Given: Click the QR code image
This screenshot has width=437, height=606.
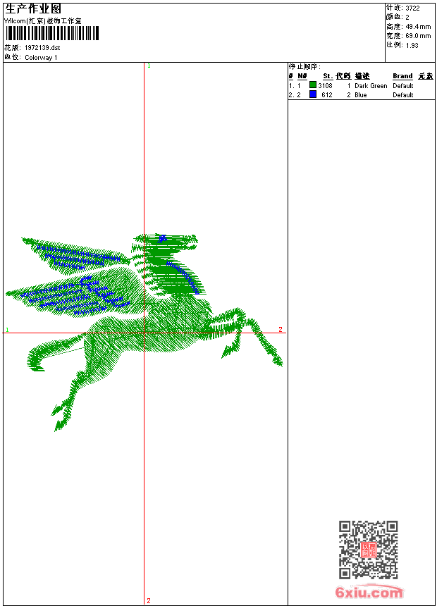Looking at the screenshot, I should (x=369, y=550).
